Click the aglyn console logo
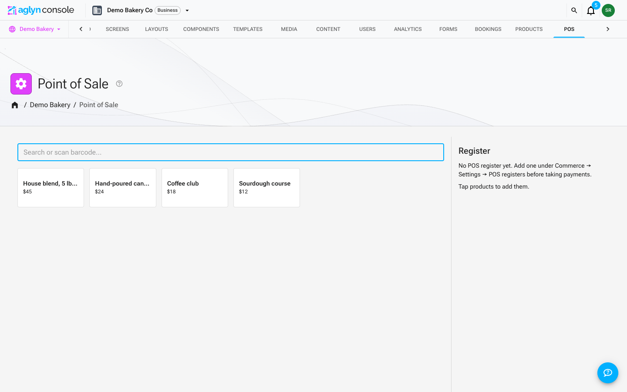The width and height of the screenshot is (627, 392). pos(41,10)
